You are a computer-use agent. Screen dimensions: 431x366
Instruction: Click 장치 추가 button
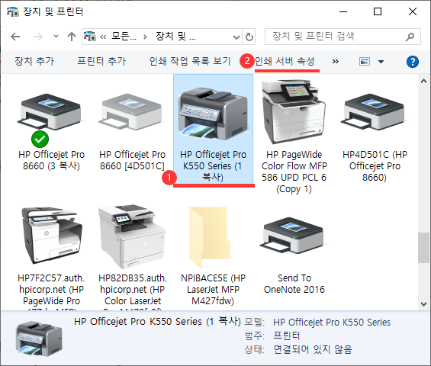(x=34, y=61)
